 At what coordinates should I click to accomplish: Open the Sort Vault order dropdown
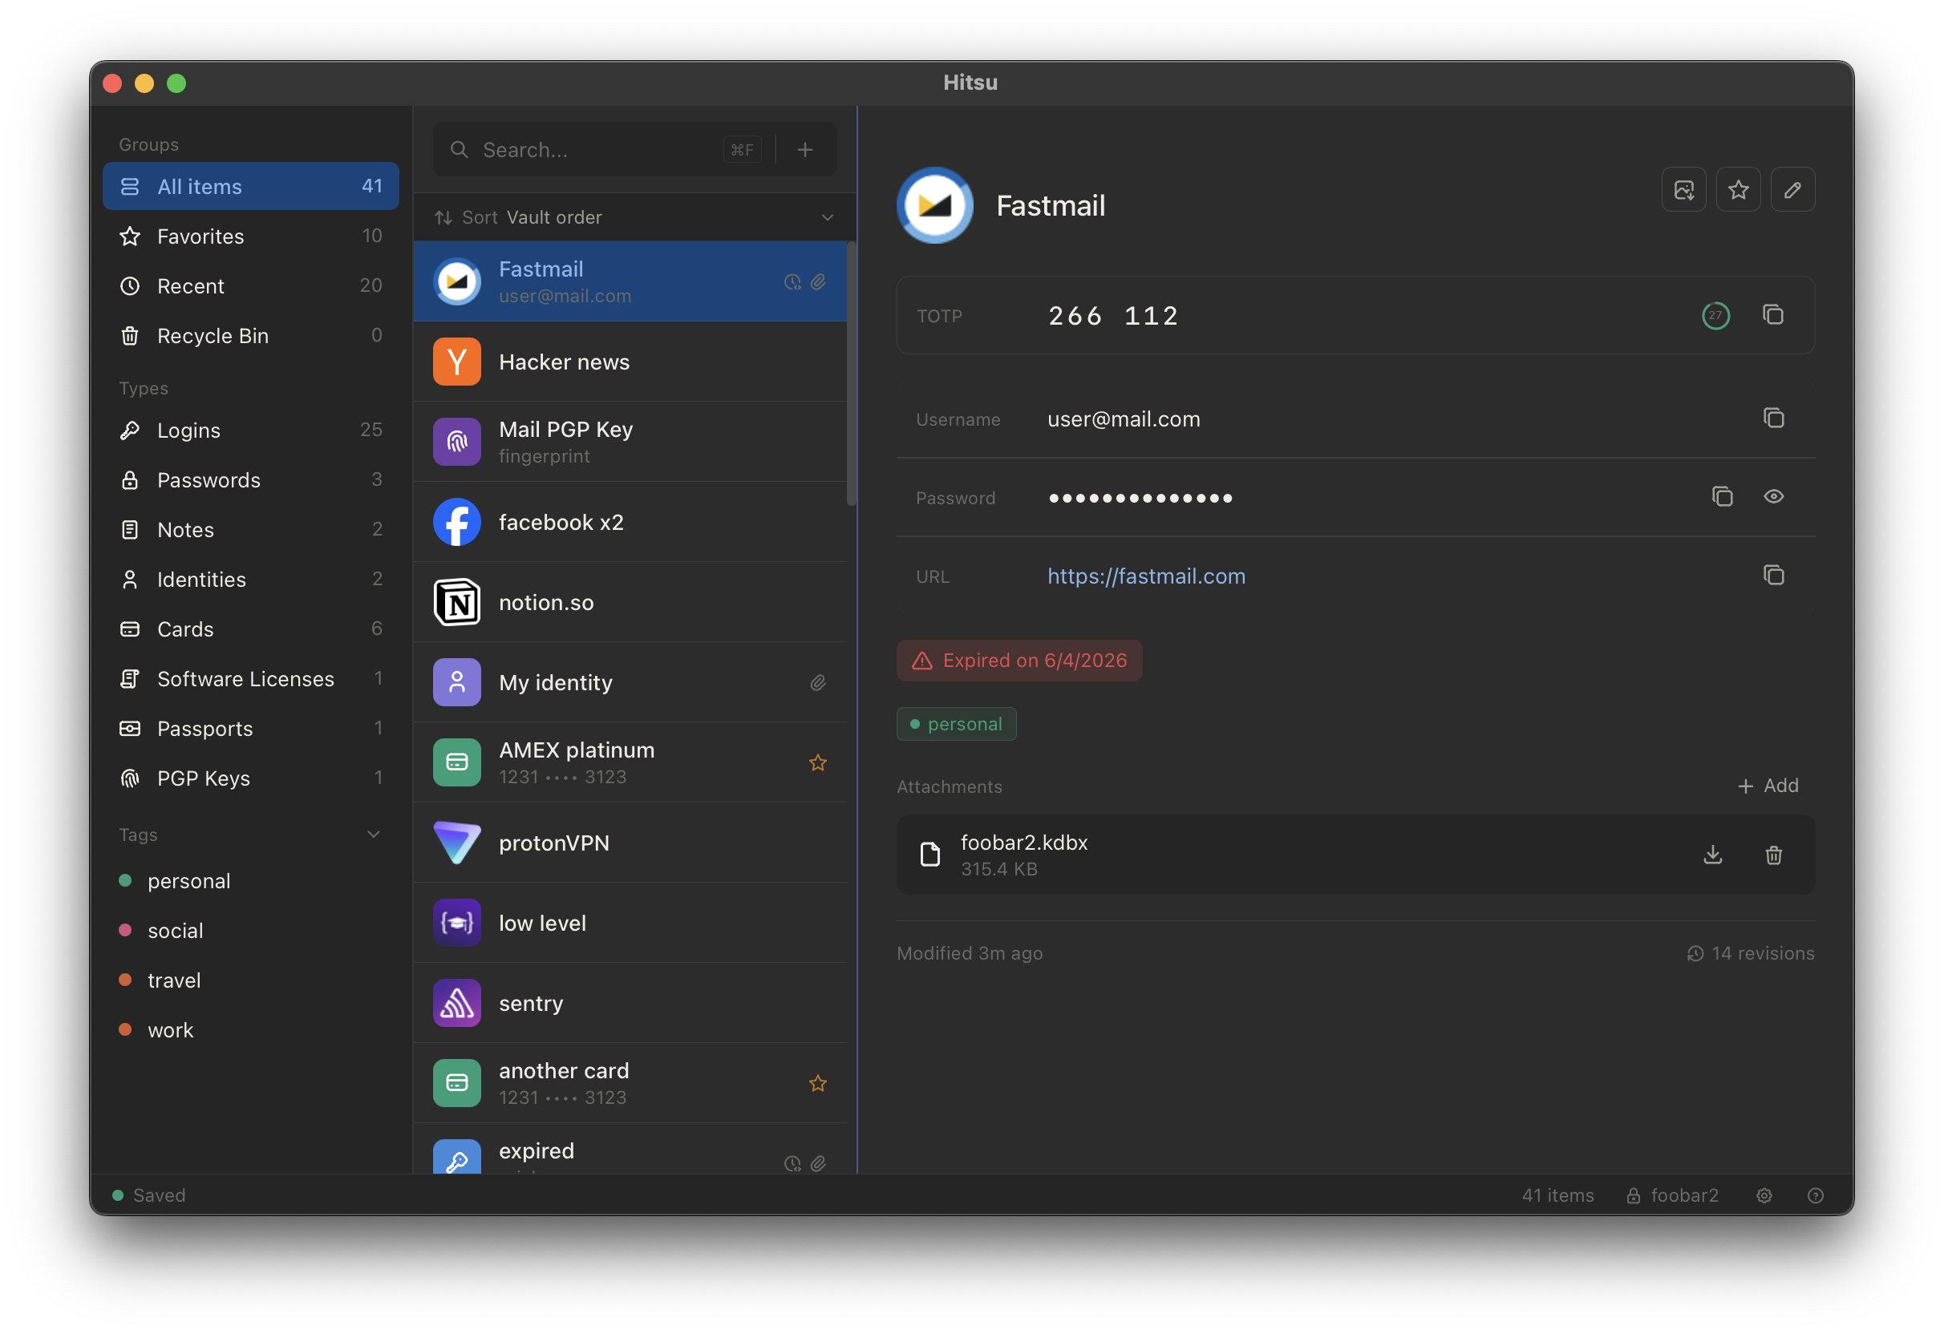pyautogui.click(x=634, y=217)
